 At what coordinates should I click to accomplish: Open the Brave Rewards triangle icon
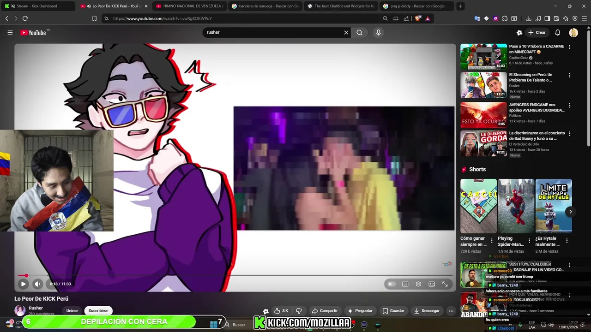(x=428, y=18)
